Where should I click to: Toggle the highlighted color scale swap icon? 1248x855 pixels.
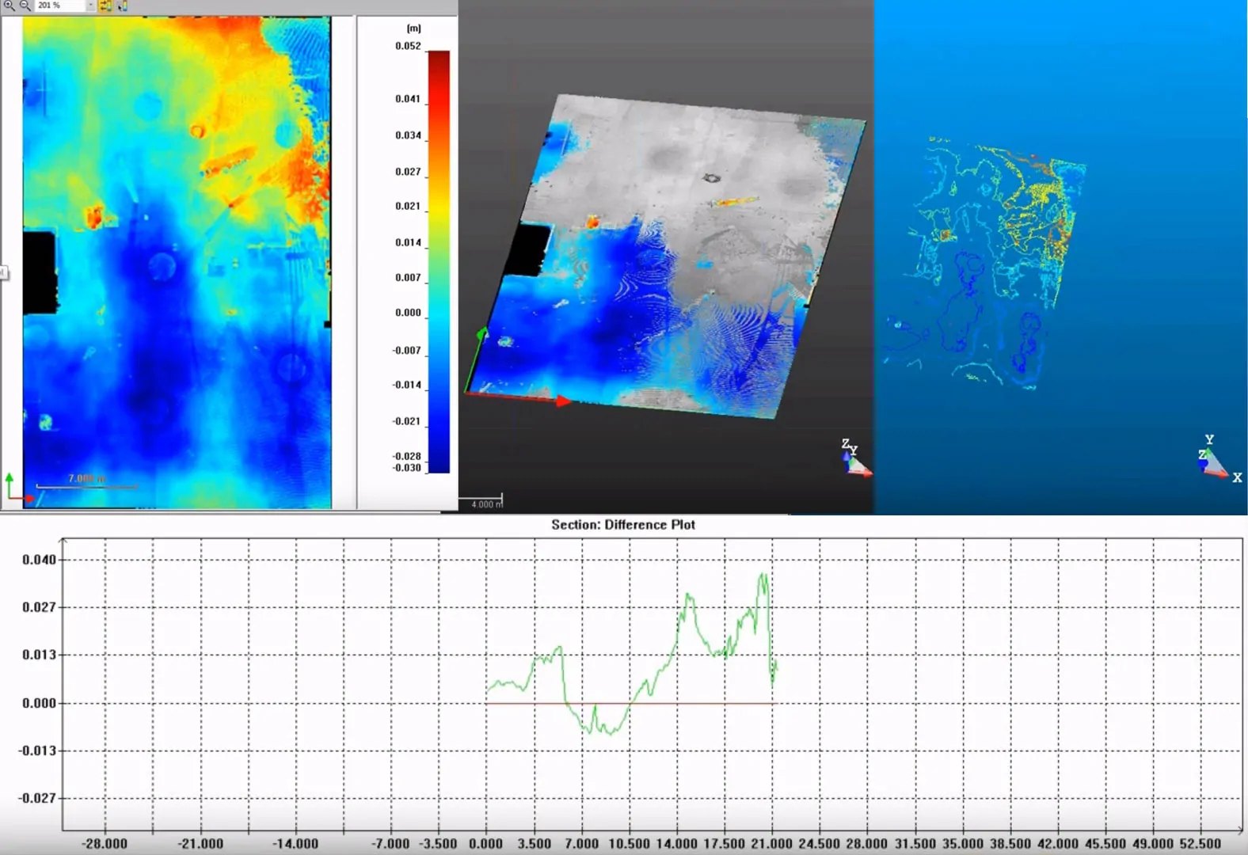click(105, 6)
